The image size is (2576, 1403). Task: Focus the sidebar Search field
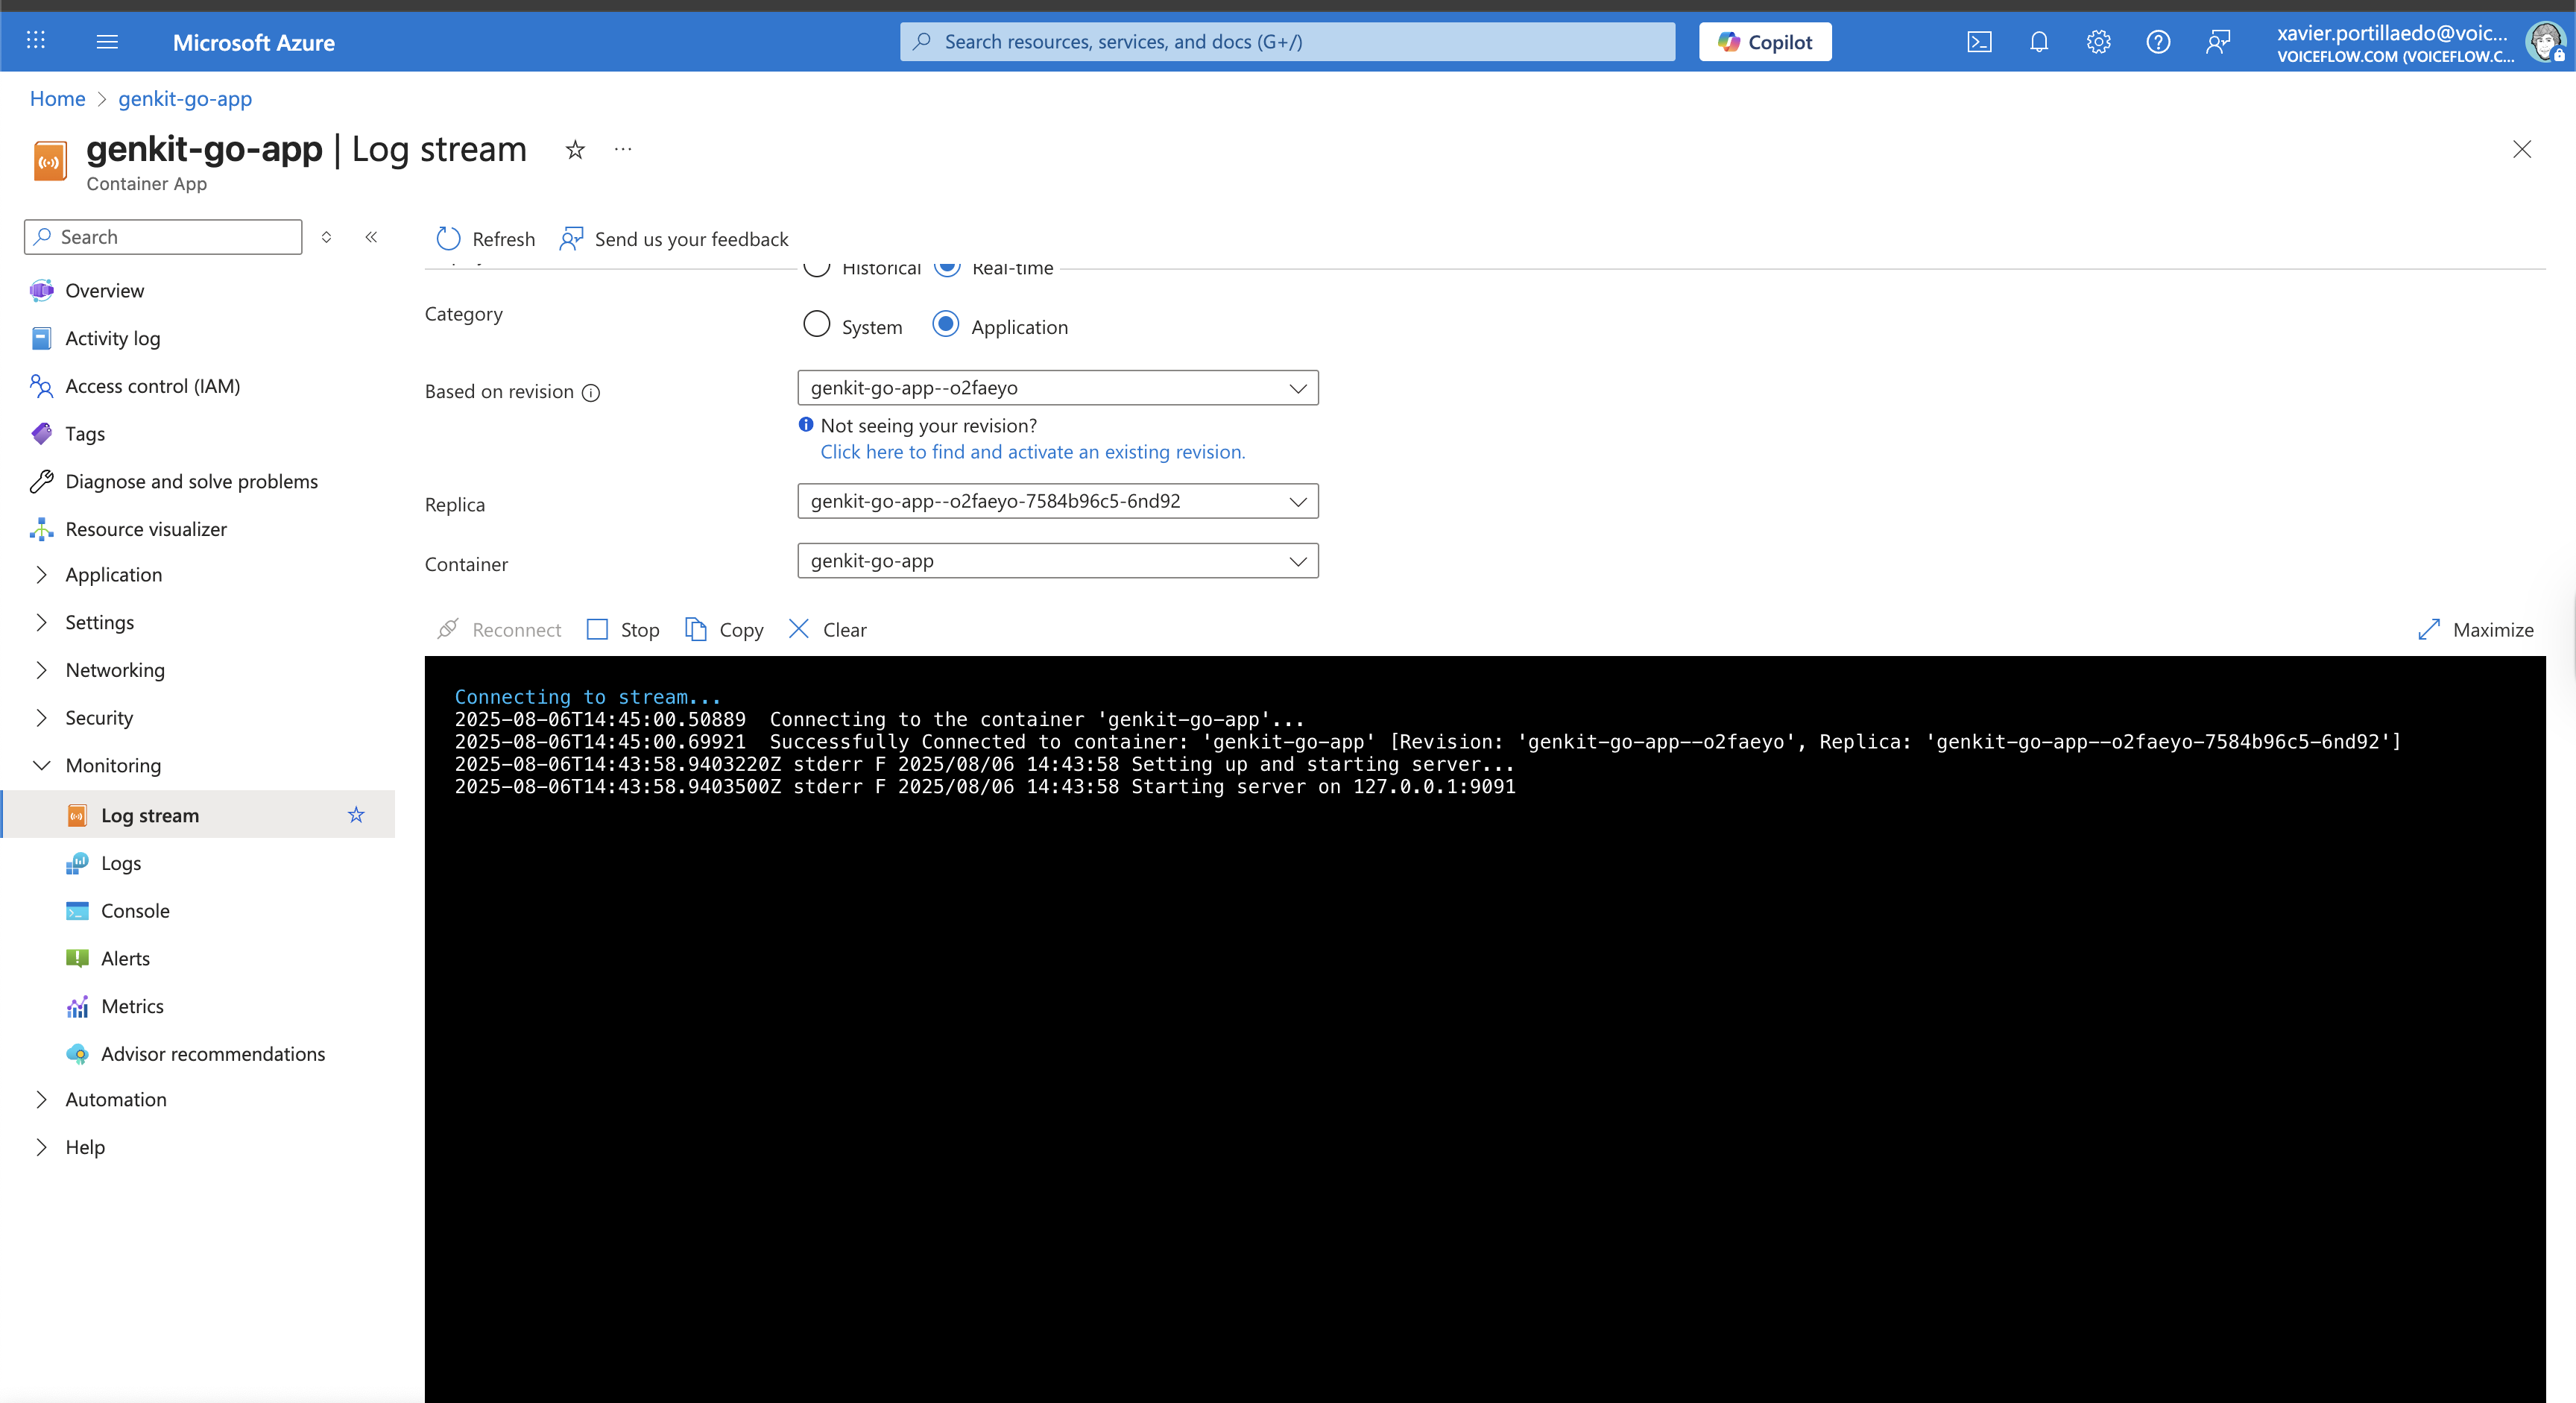163,237
